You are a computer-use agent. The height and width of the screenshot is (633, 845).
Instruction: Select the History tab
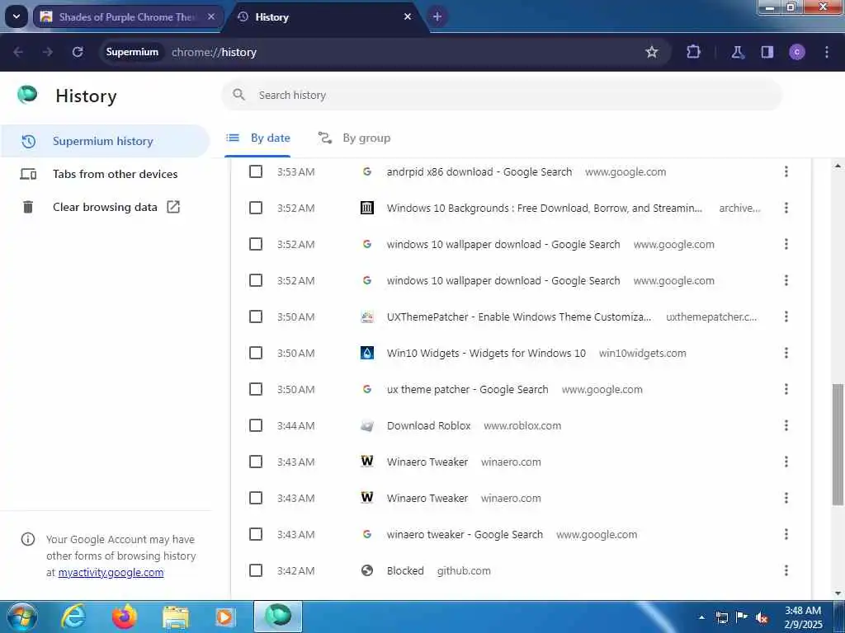(326, 16)
